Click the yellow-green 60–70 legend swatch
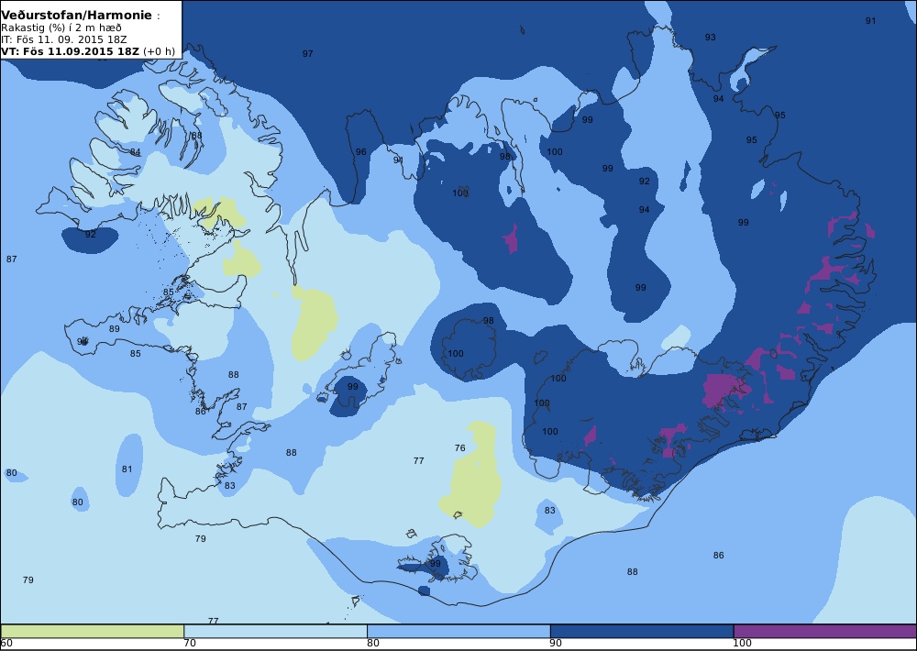The image size is (917, 651). [x=93, y=631]
